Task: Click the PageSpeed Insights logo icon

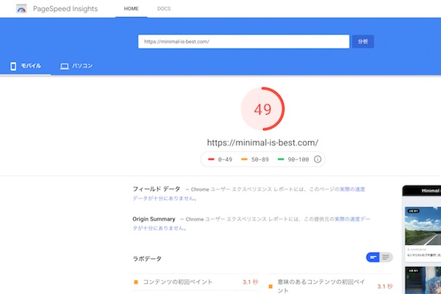Action: click(x=21, y=9)
